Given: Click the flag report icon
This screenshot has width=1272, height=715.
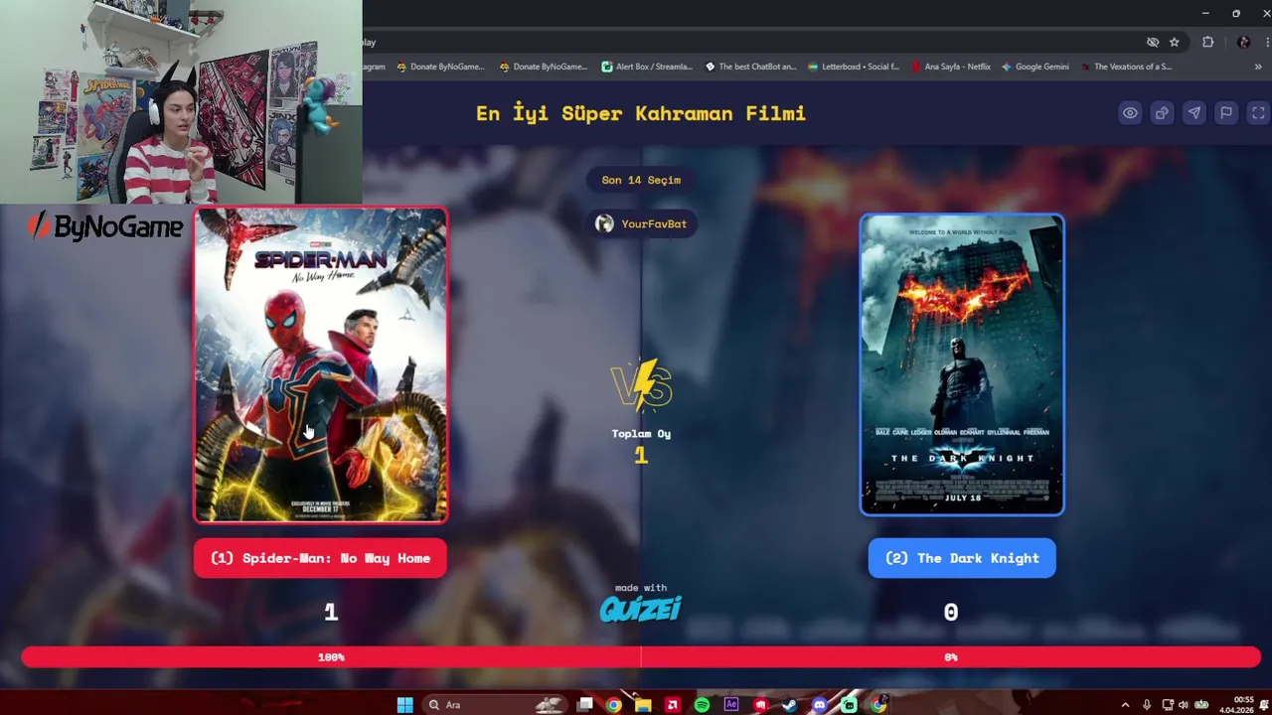Looking at the screenshot, I should 1226,113.
